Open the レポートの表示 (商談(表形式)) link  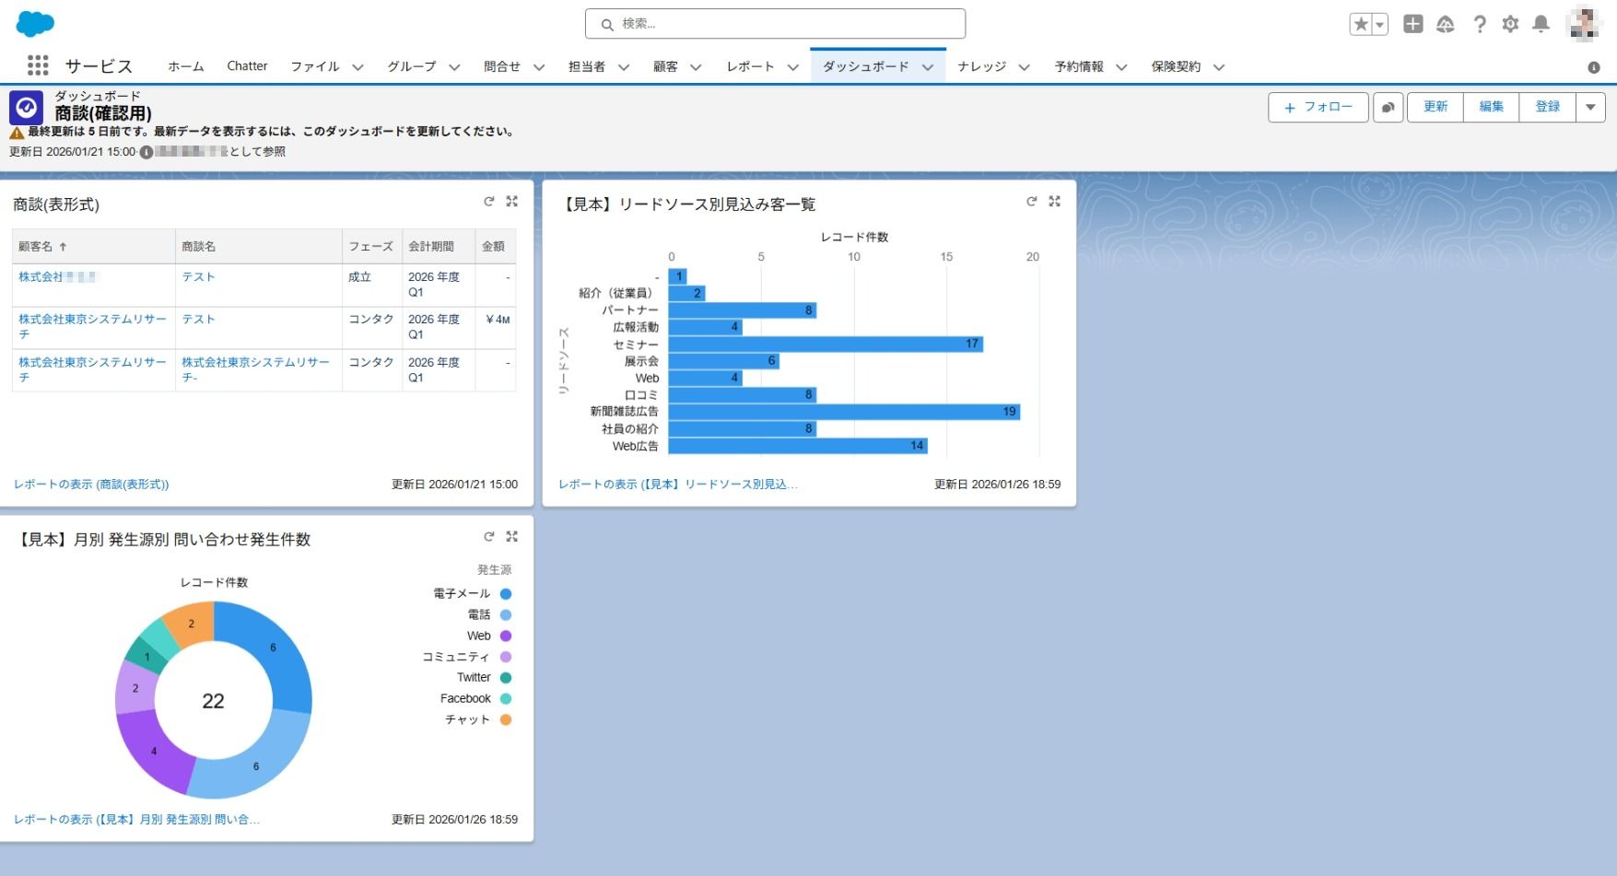pos(91,485)
